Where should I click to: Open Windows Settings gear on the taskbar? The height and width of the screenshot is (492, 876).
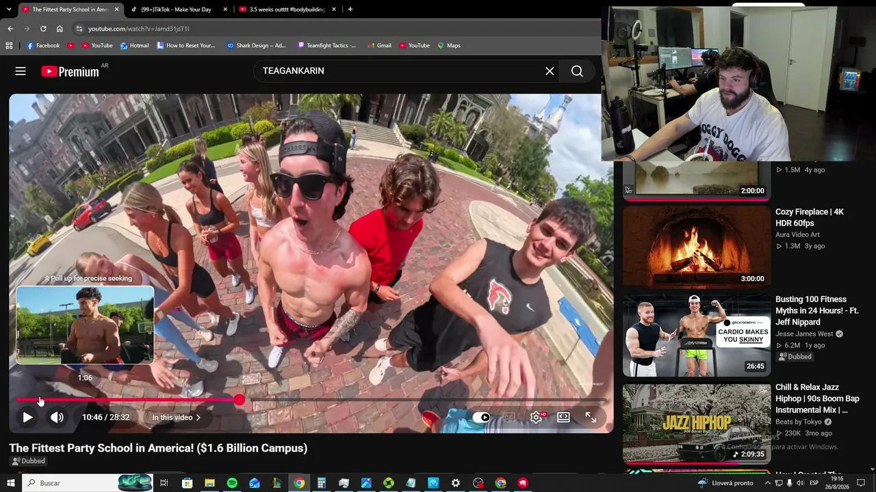coord(455,483)
